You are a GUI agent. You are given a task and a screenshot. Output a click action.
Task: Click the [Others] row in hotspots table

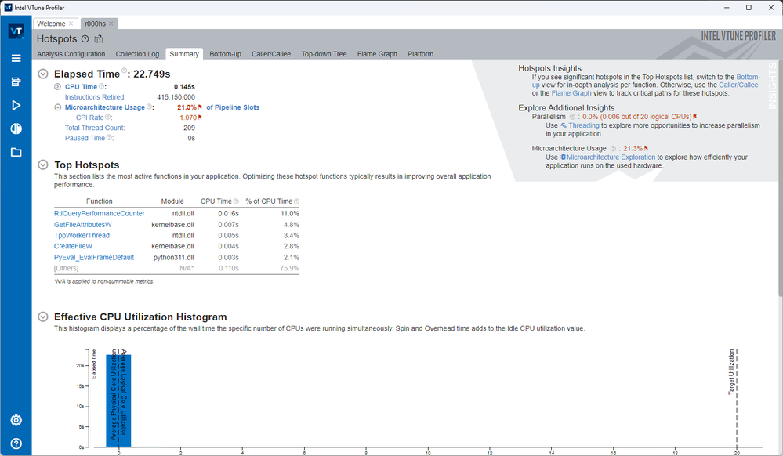(177, 268)
